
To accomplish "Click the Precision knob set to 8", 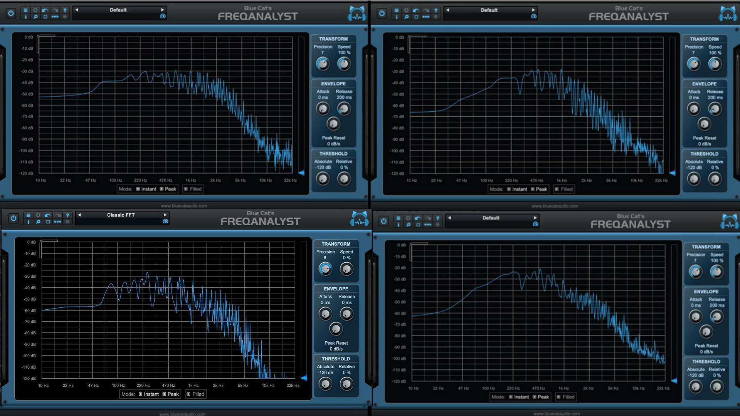I will pos(325,269).
